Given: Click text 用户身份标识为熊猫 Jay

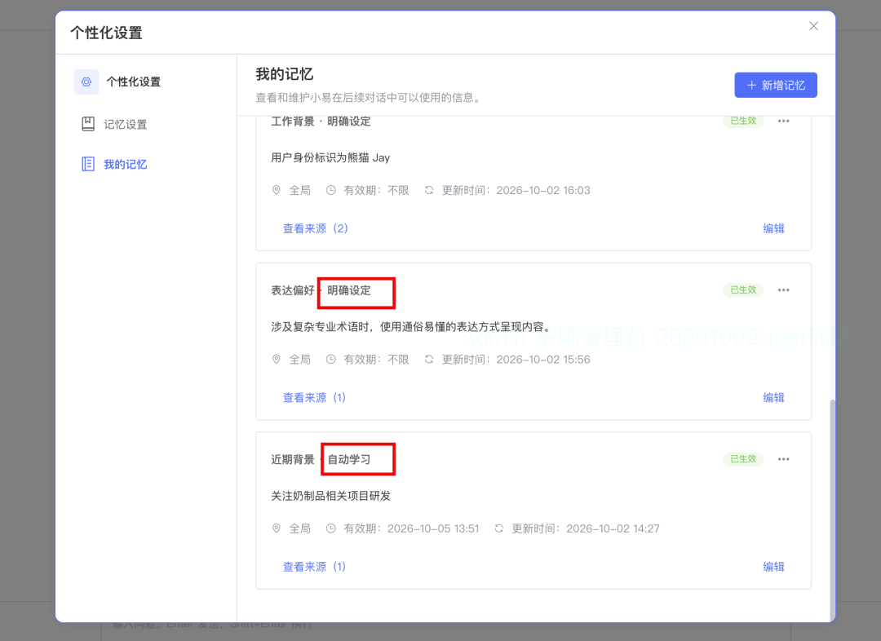Looking at the screenshot, I should coord(330,157).
